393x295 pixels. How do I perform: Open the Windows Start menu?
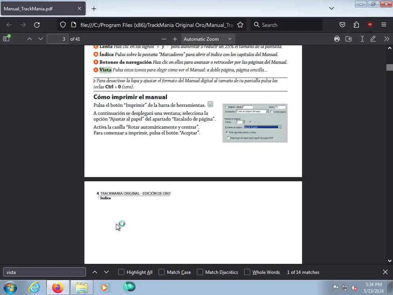point(10,287)
